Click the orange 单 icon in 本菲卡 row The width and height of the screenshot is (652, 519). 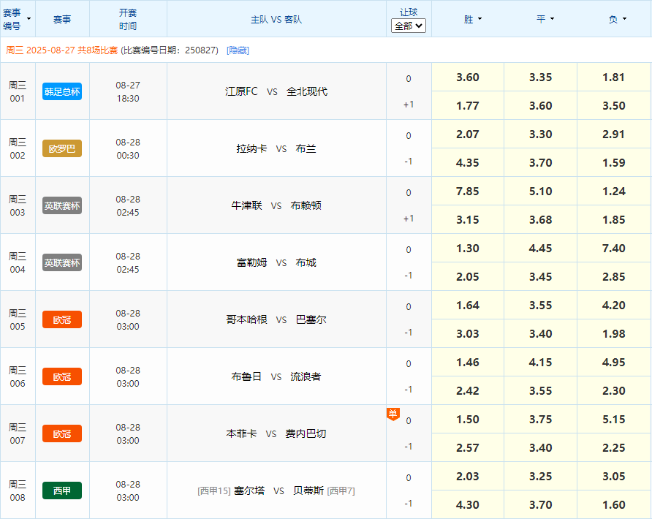(393, 414)
